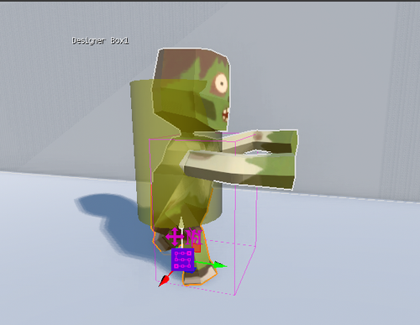Viewport: 420px width, 325px height.
Task: Click the small orange-red square marker
Action: [197, 249]
